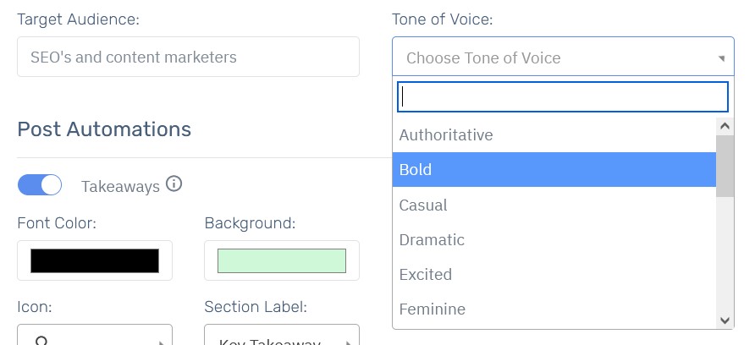
Task: Click the Choose Tone of Voice placeholder
Action: pos(483,58)
